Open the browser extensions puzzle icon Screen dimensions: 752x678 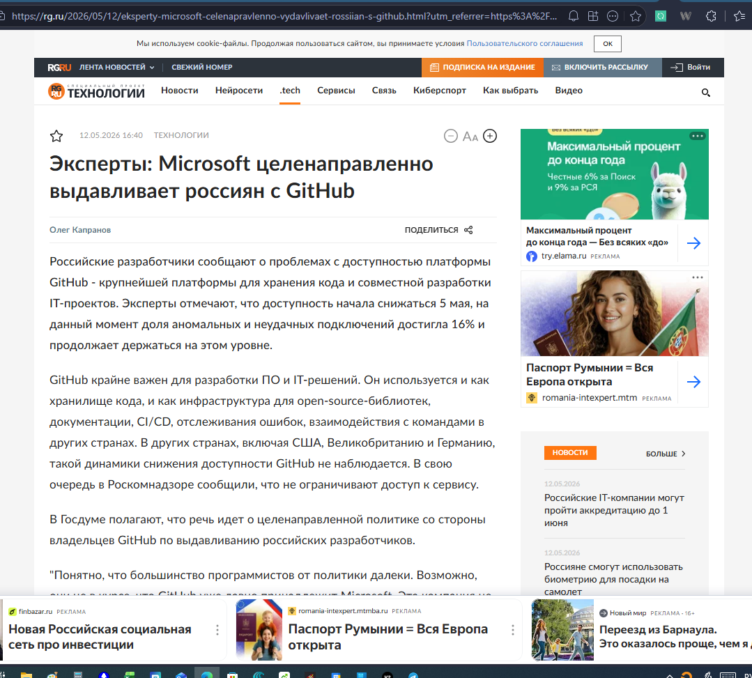[x=711, y=16]
